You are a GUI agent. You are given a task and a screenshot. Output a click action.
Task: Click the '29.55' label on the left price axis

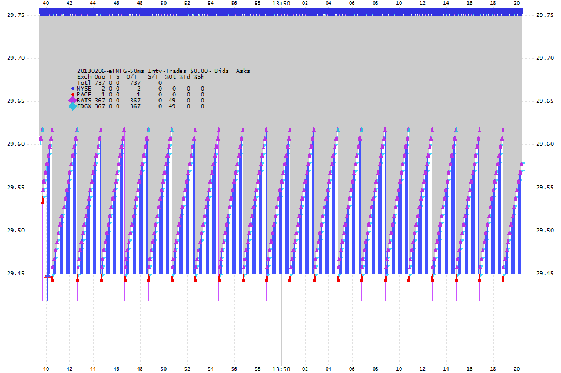coord(16,188)
